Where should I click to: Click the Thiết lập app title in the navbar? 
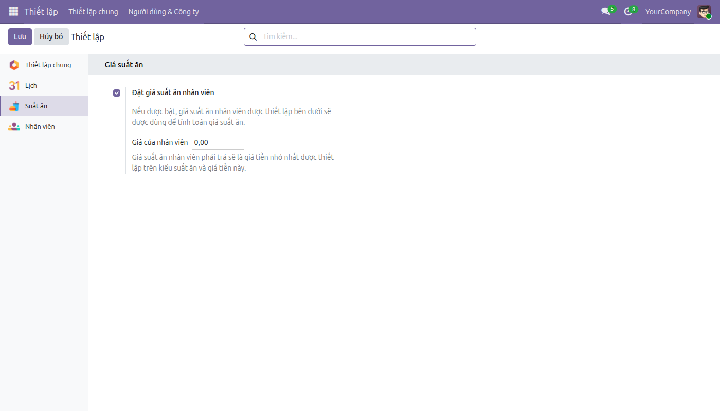coord(41,12)
